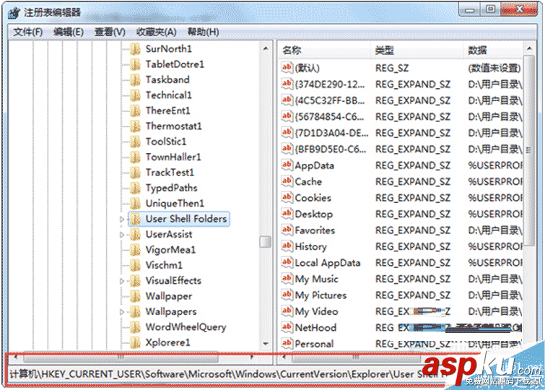Screen dimensions: 545x390
Task: Click the string value icon of (默认)
Action: (x=287, y=67)
